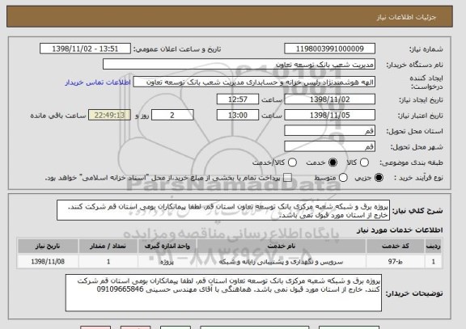Click the کد خدمت column header
Screen dimensions: 466x329
(396, 246)
